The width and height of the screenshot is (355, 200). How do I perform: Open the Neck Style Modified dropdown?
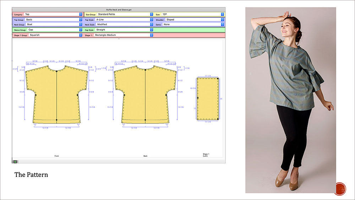124,25
